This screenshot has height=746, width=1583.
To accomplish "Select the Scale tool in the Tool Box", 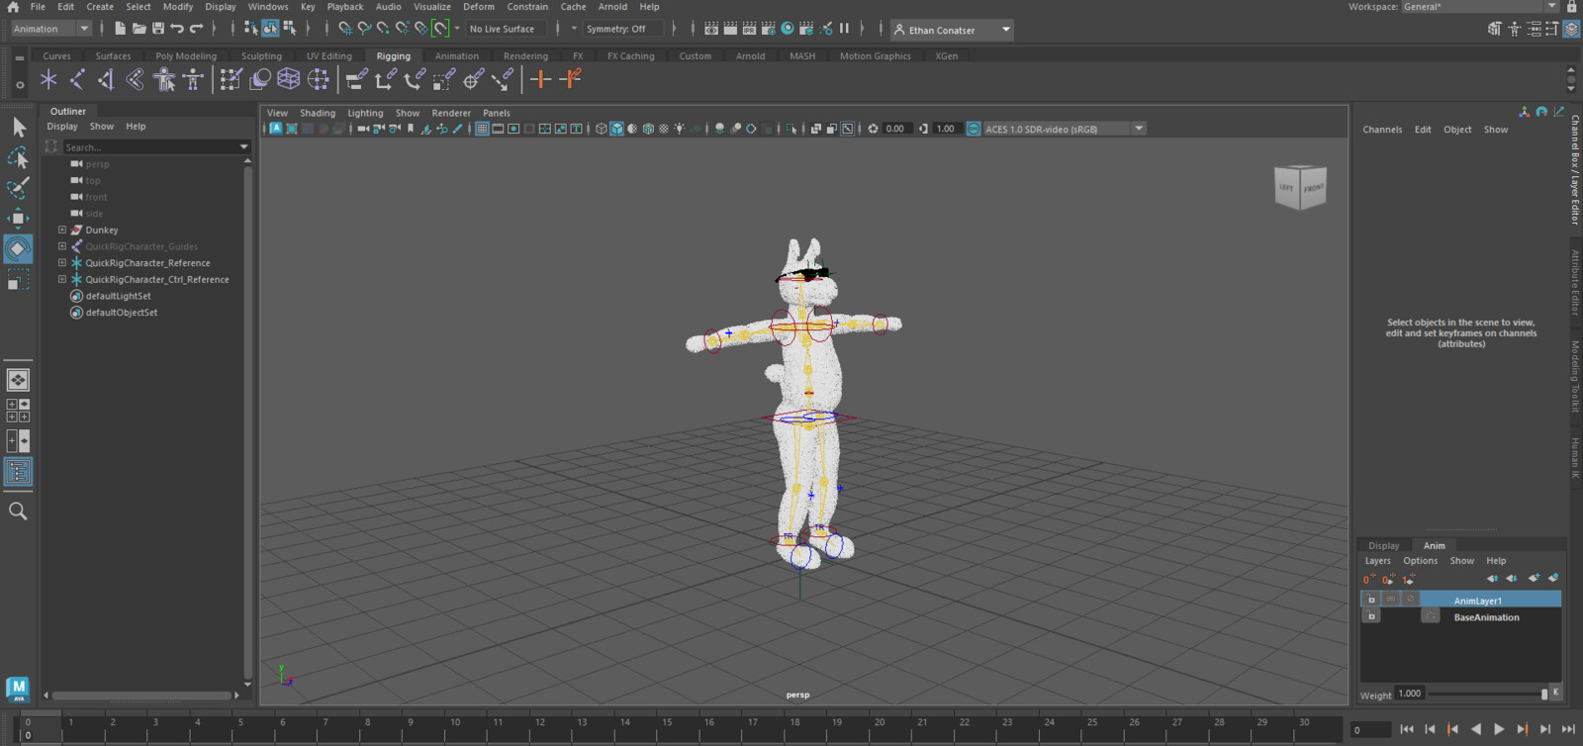I will point(18,281).
